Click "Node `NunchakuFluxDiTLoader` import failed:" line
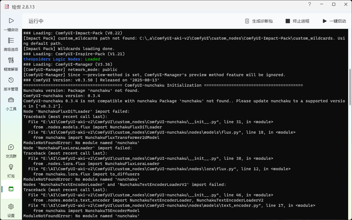The image size is (352, 220). pyautogui.click(x=76, y=111)
